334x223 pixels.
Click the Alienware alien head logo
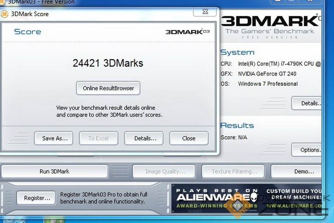point(254,196)
